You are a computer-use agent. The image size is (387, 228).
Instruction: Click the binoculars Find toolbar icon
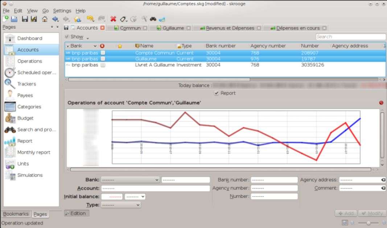[153, 19]
